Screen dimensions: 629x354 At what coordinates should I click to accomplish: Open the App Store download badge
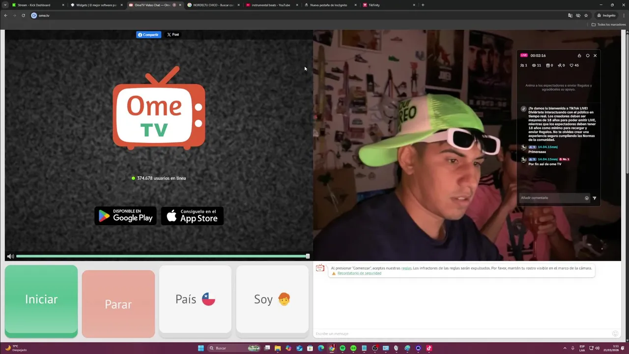(x=192, y=216)
